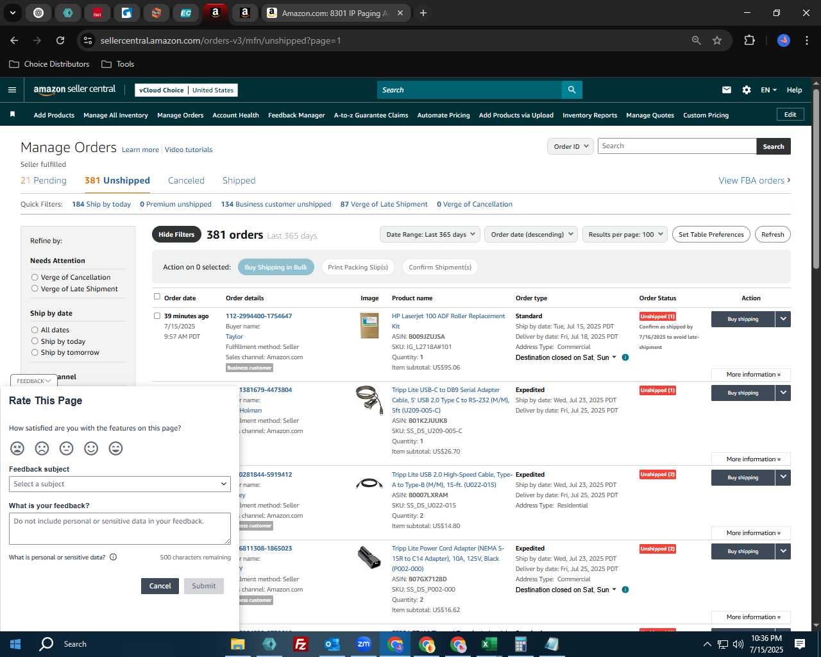Image resolution: width=821 pixels, height=657 pixels.
Task: Open the browser zoom magnifier icon
Action: [x=697, y=40]
